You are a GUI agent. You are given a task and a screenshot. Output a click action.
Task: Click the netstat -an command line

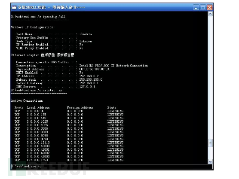pos(37,90)
